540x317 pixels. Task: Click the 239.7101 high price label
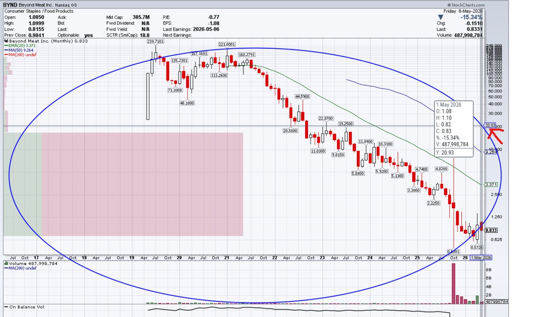click(155, 41)
